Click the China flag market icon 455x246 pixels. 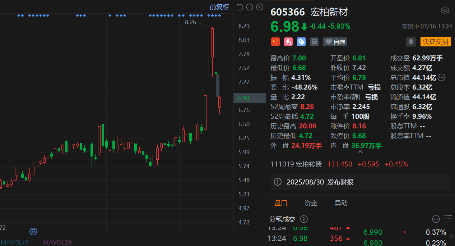point(275,42)
